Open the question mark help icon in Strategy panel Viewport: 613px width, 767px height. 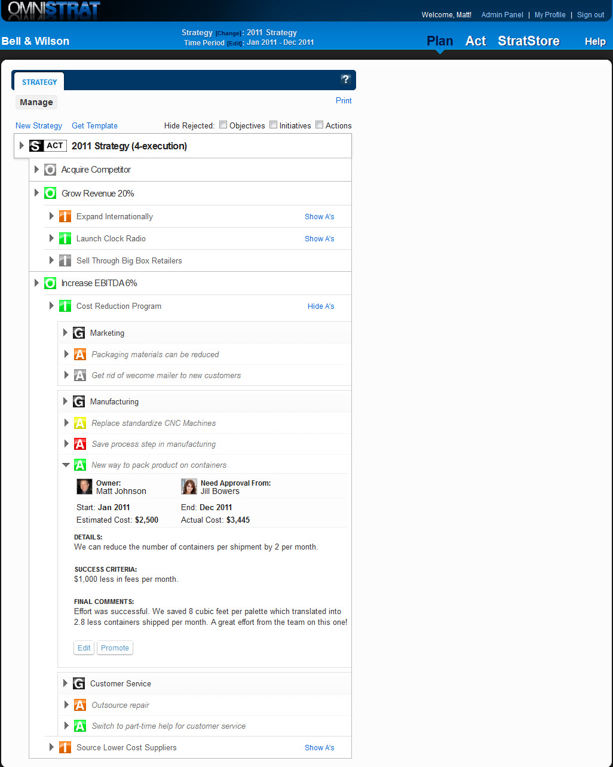[345, 79]
